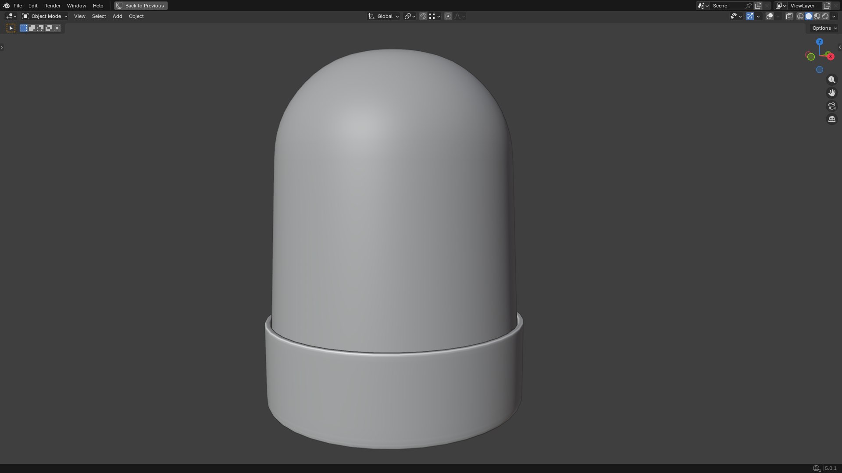
Task: Open the transform pivot point dropdown
Action: click(410, 16)
